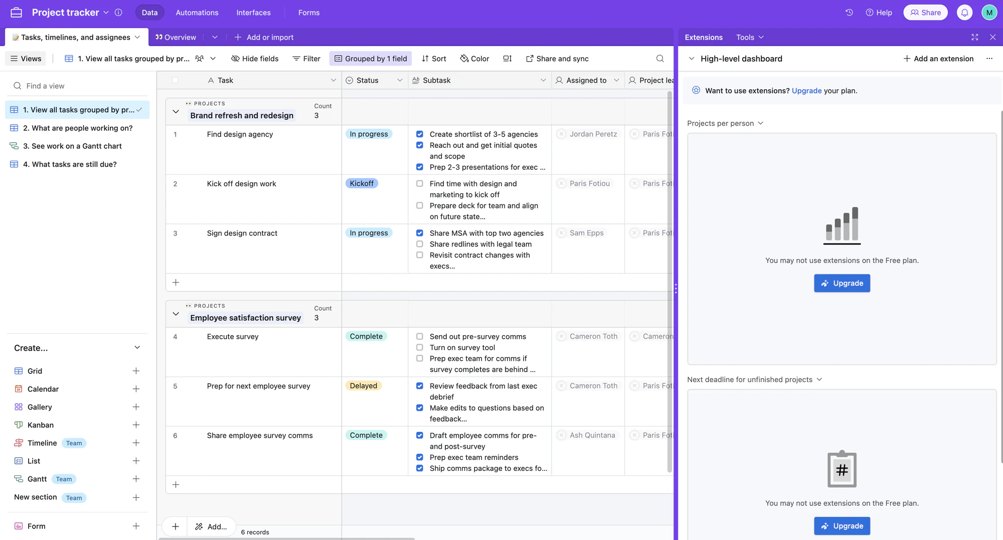Collapse Brand refresh and redesign group
This screenshot has width=1003, height=540.
176,111
